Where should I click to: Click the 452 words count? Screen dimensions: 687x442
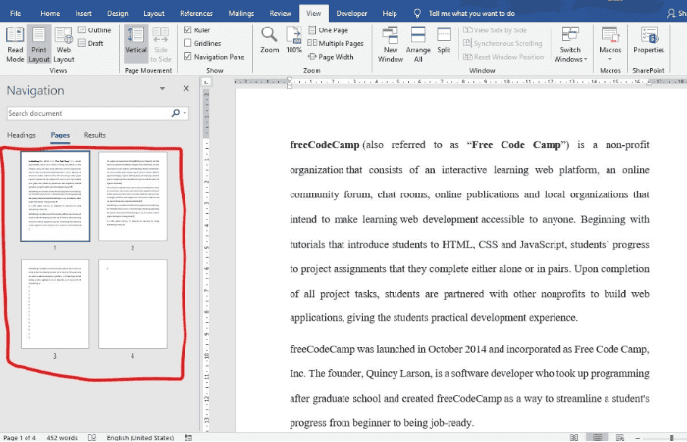[x=62, y=438]
